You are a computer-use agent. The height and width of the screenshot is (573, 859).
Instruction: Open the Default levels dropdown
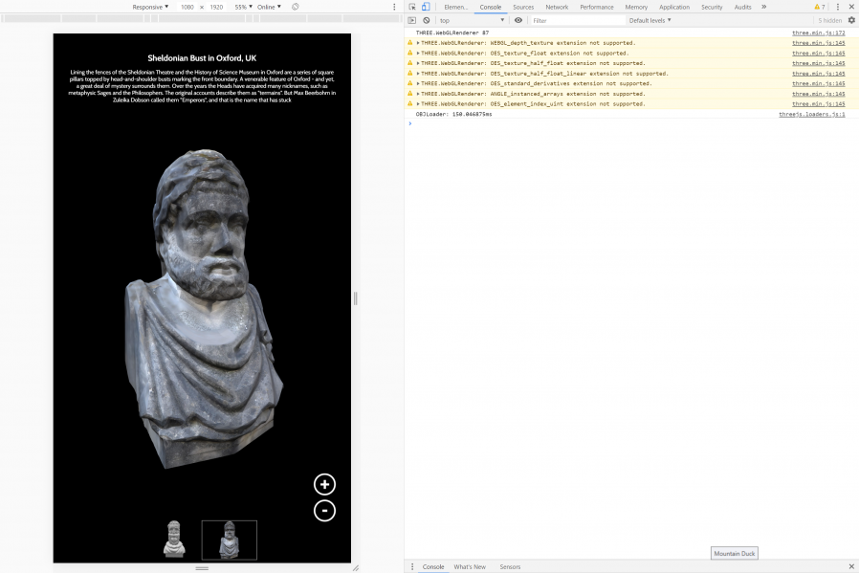point(650,20)
